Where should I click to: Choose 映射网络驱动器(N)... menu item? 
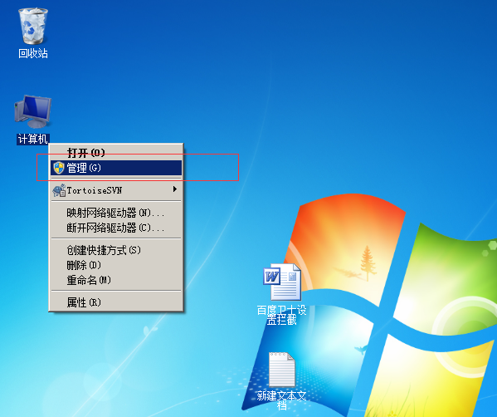pyautogui.click(x=116, y=213)
